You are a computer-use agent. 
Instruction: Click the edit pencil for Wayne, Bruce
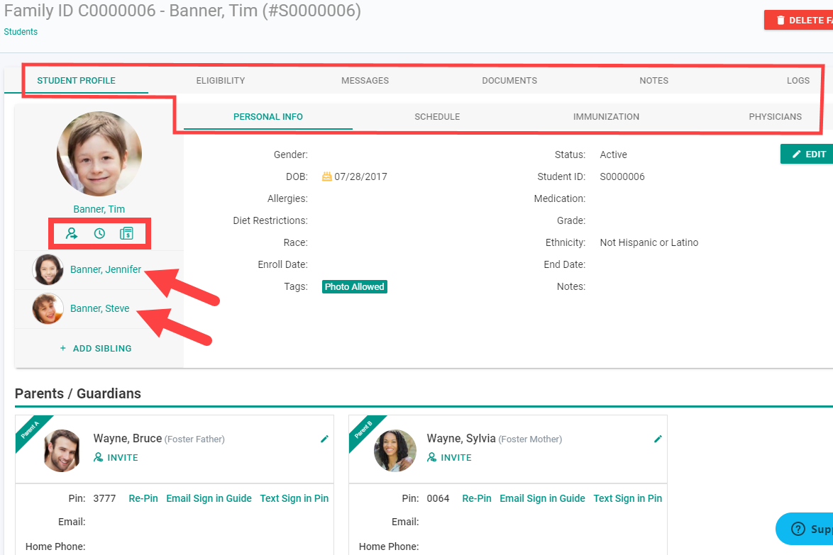tap(324, 439)
